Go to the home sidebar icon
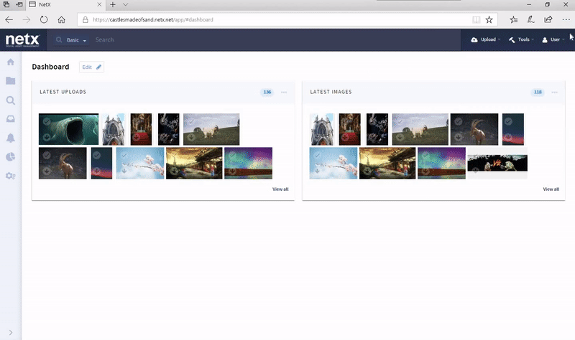 10,62
